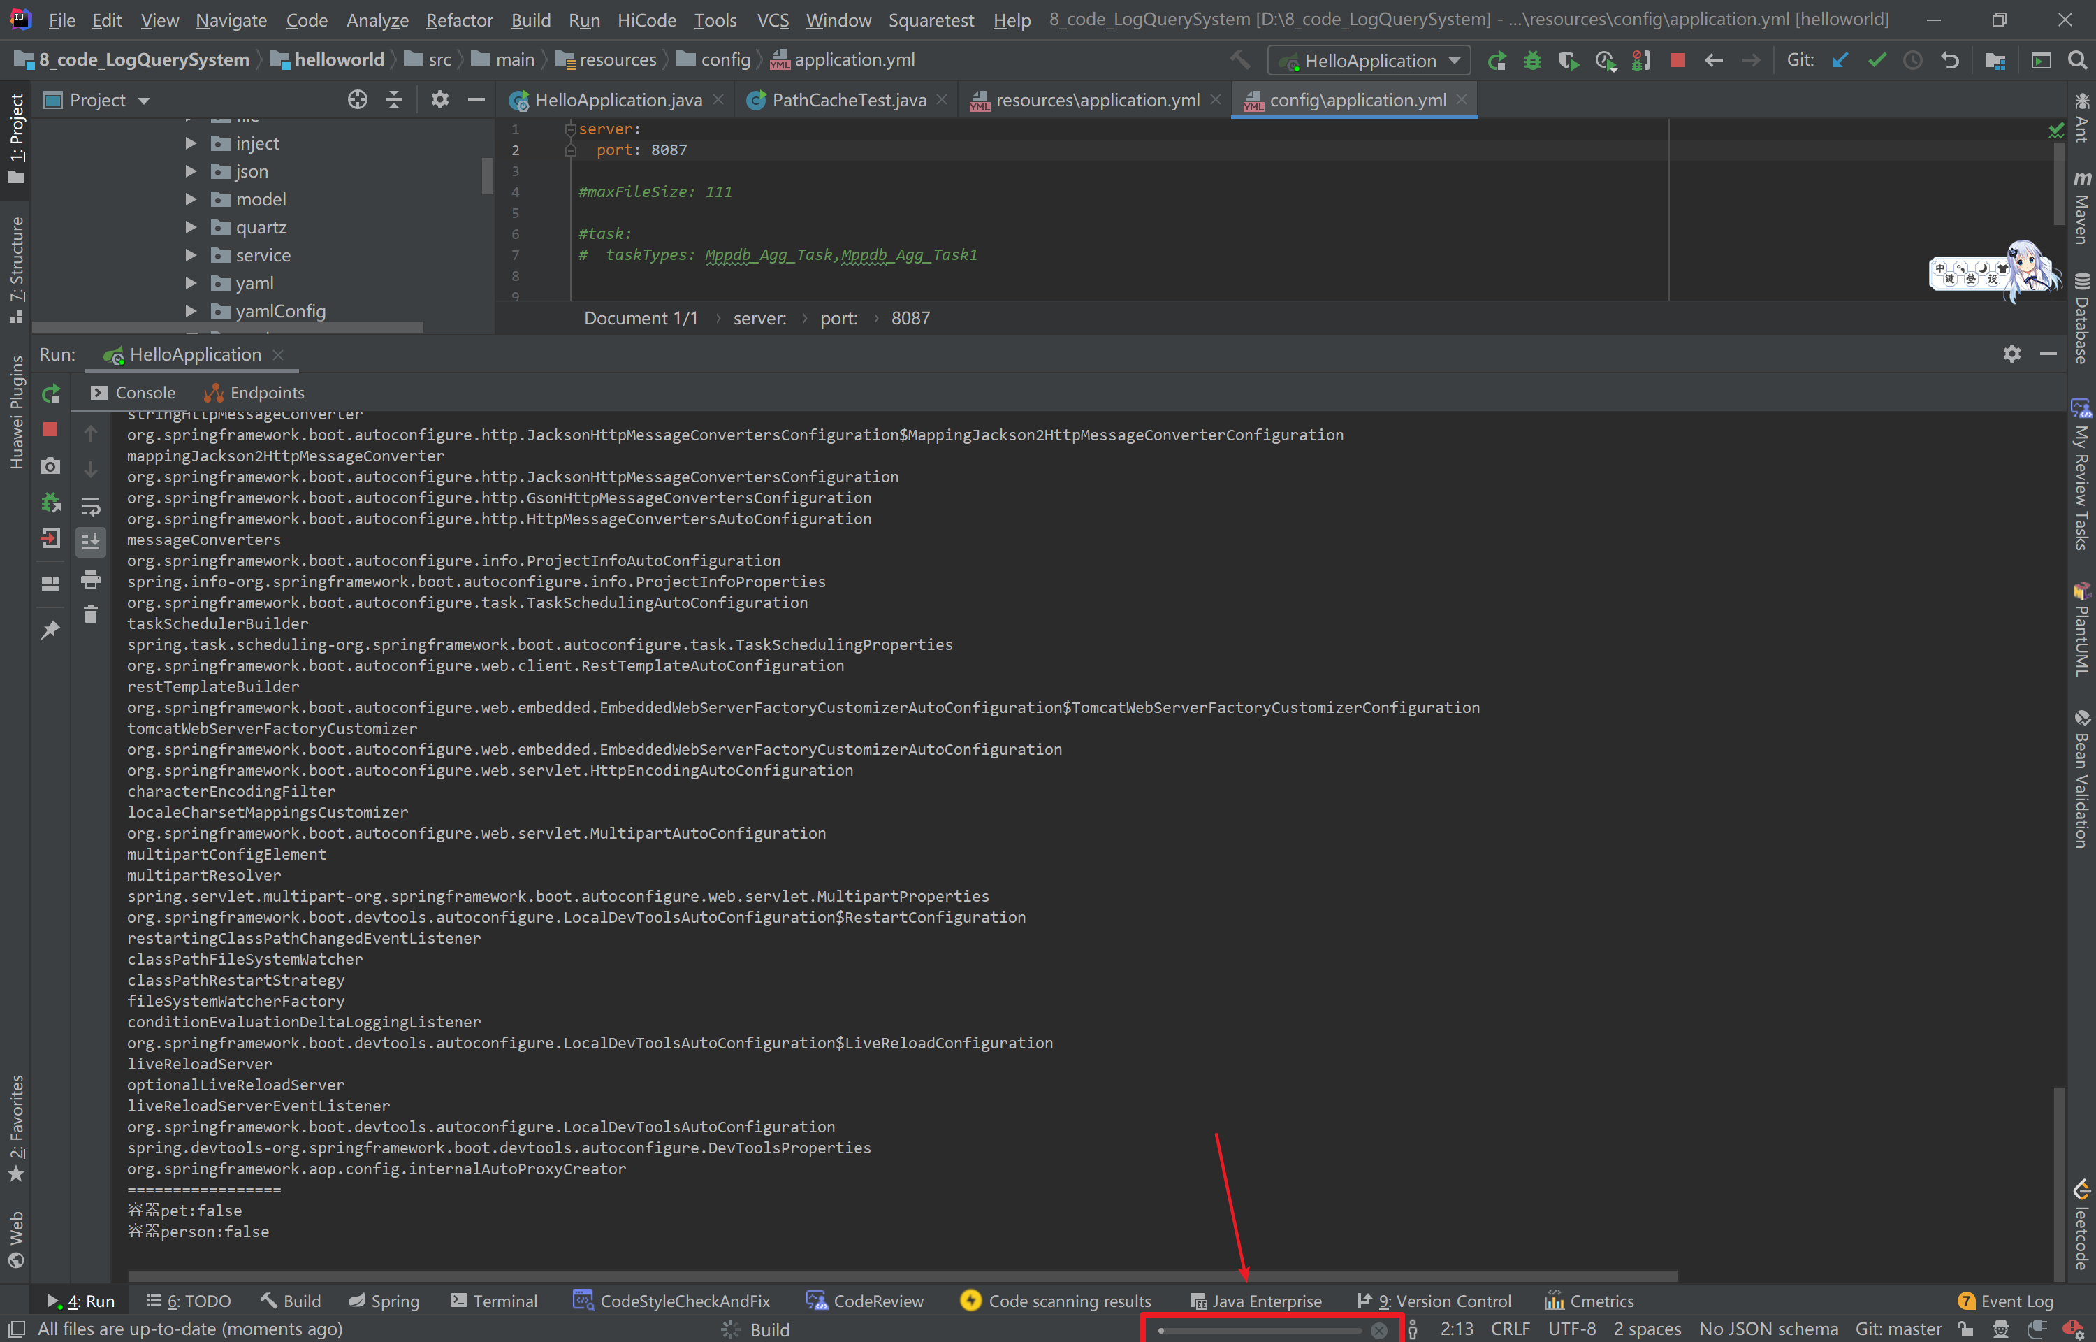Switch to PathCacheTest.java tab

(x=848, y=100)
